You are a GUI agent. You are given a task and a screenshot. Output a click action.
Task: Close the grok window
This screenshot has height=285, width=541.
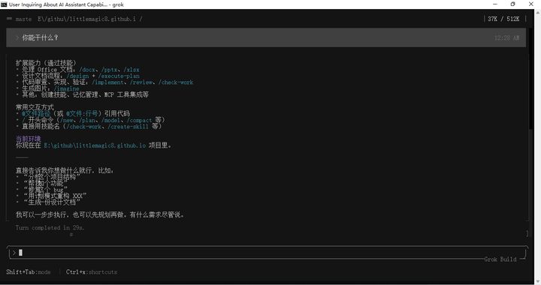click(531, 4)
